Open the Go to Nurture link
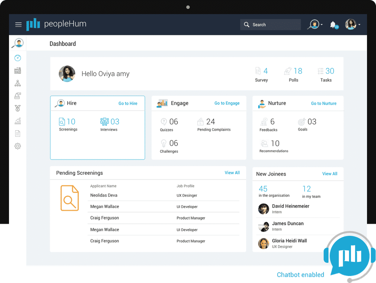This screenshot has height=283, width=376. coord(324,103)
